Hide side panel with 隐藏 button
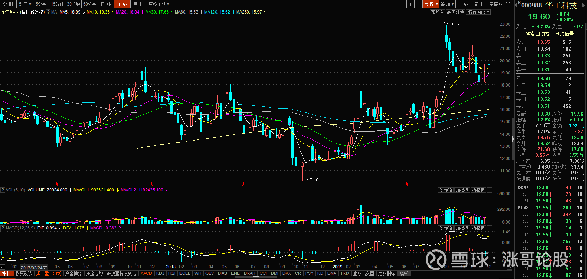This screenshot has width=587, height=279. [496, 4]
